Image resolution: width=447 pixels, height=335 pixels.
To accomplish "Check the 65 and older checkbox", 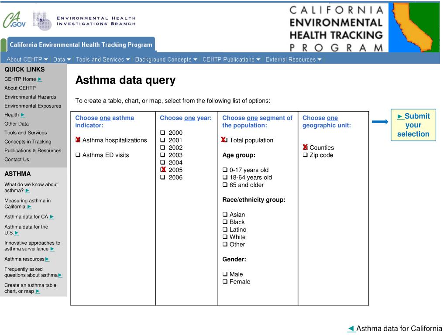I will (x=225, y=185).
